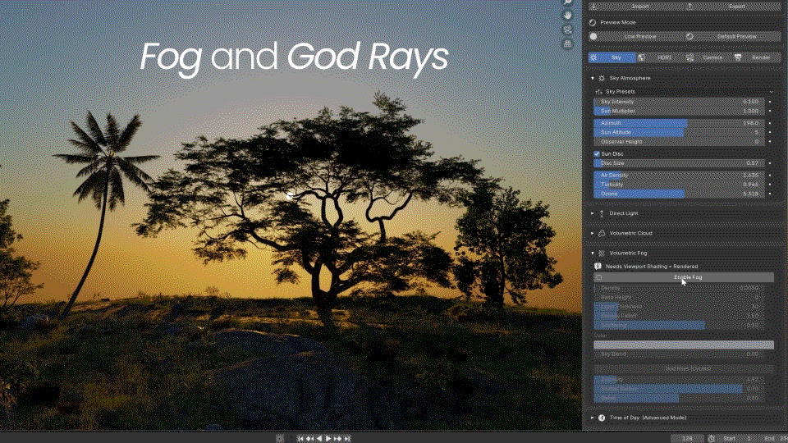Click the Observer Height field

(x=679, y=142)
